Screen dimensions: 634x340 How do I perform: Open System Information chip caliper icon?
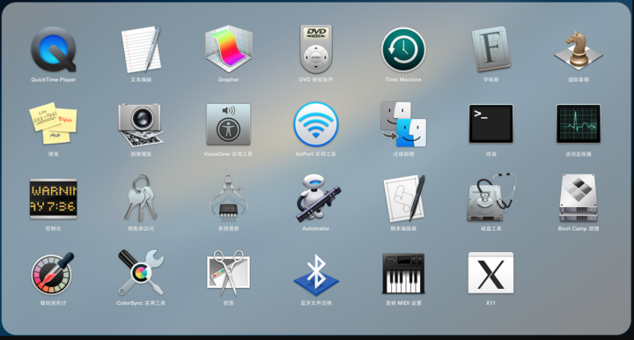(228, 198)
